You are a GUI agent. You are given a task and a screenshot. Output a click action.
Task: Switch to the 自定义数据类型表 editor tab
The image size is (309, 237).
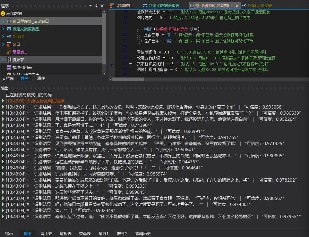pos(161,5)
